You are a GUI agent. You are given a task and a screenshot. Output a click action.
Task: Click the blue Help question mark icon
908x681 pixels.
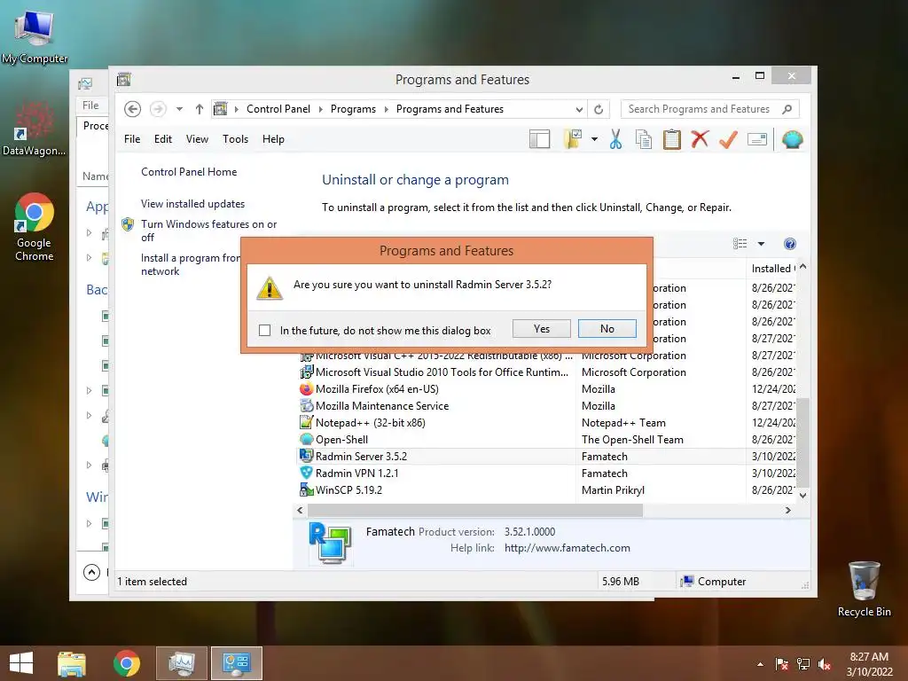point(790,244)
